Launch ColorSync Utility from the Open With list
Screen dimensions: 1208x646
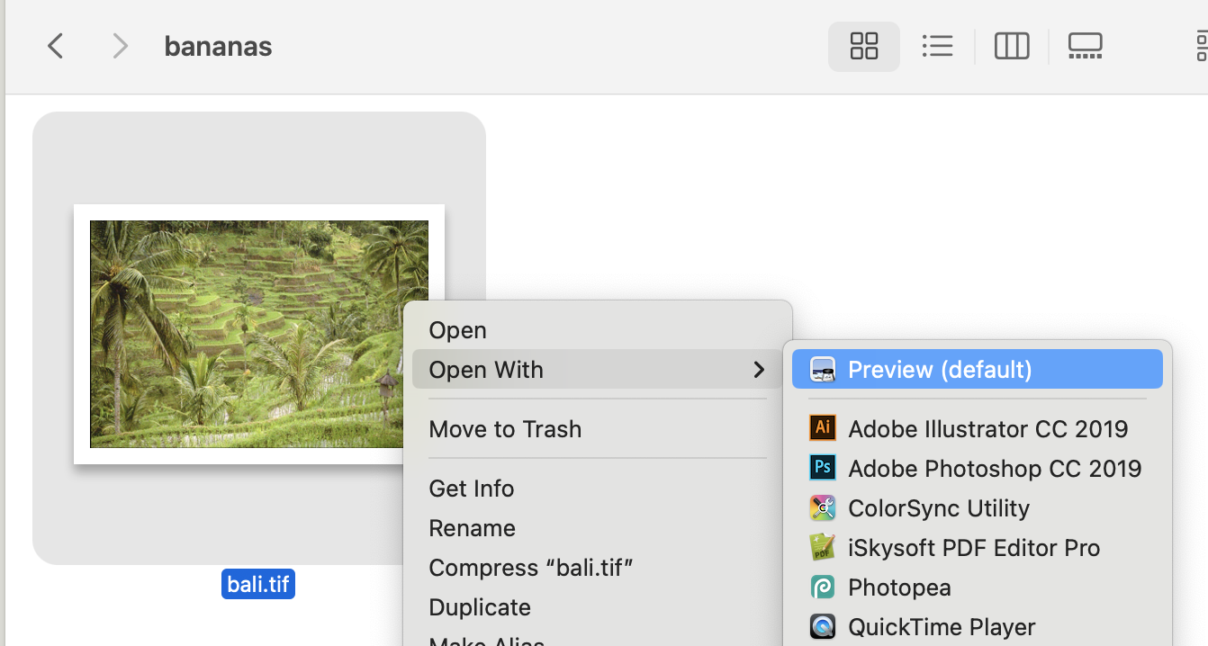(938, 507)
